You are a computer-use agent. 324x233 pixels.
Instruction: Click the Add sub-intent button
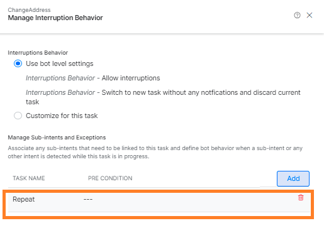point(293,178)
